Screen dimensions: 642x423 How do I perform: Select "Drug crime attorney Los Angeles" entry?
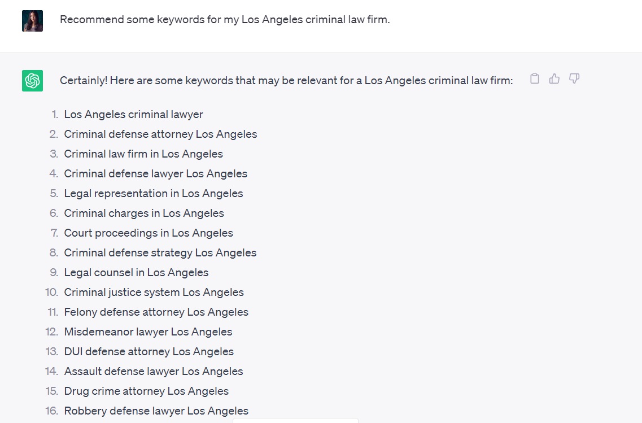(x=146, y=391)
